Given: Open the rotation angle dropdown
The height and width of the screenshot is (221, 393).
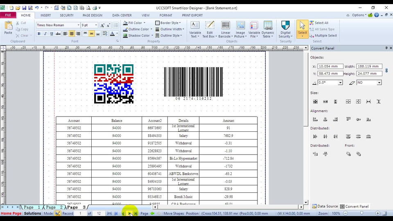Looking at the screenshot, I should [x=340, y=83].
